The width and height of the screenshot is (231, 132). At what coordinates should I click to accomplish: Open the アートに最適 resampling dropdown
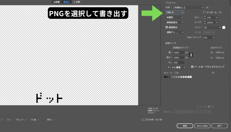[176, 67]
